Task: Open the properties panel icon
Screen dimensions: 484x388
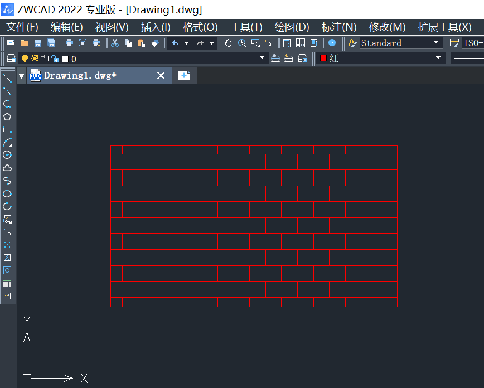Action: click(314, 43)
